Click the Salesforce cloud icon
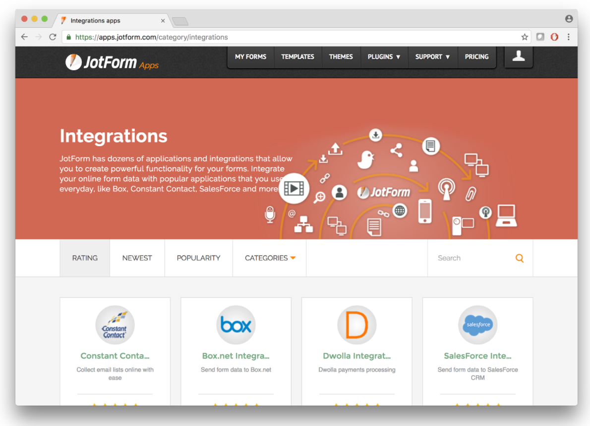Screen dimensions: 590x426 tap(478, 325)
